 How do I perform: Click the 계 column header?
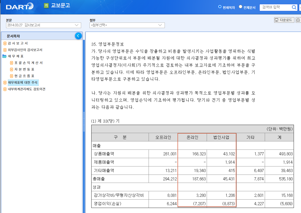[279, 137]
